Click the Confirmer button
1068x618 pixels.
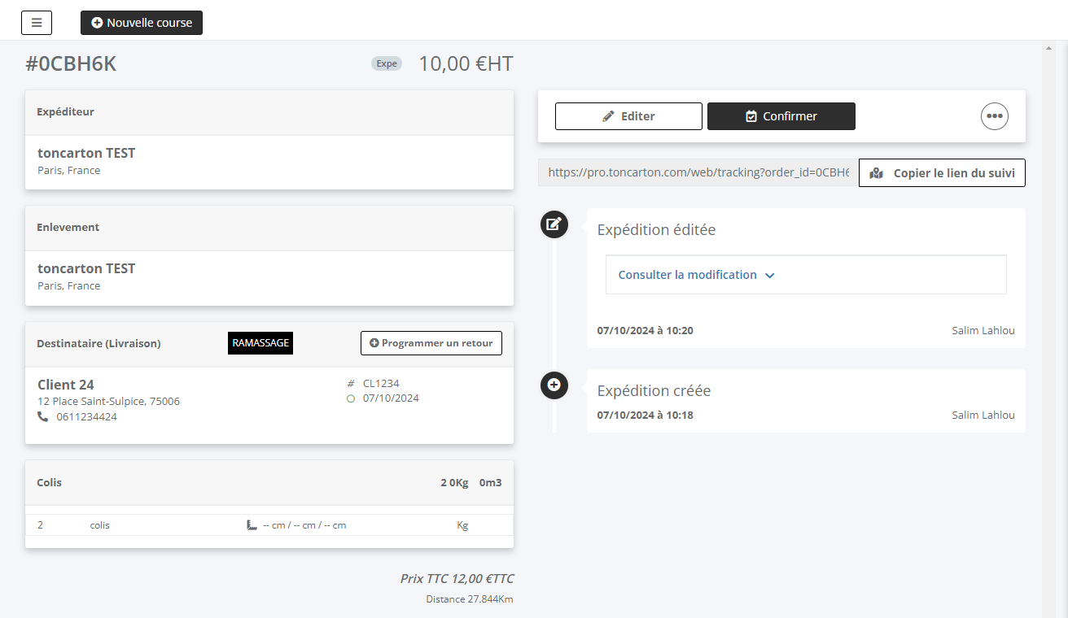pyautogui.click(x=781, y=115)
